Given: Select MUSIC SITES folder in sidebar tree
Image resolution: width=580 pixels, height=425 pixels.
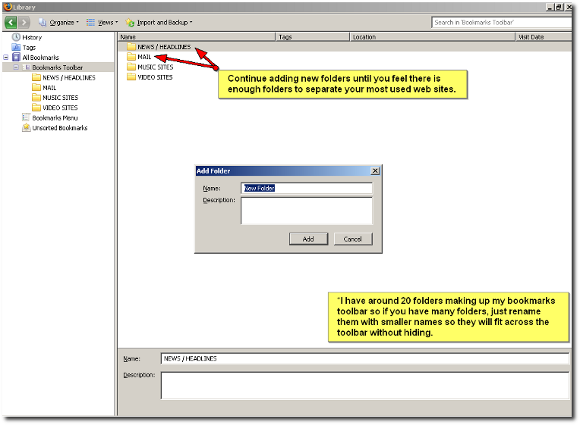Looking at the screenshot, I should (60, 98).
